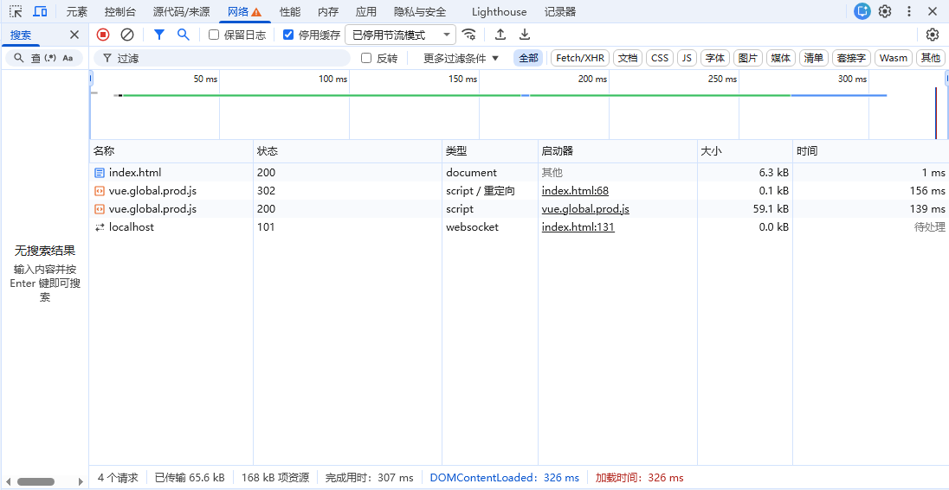949x490 pixels.
Task: Select the inspect element picker icon
Action: [16, 12]
